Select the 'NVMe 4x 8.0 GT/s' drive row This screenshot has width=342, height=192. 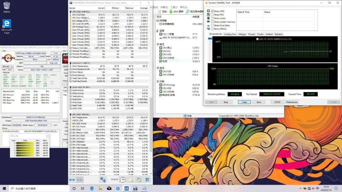[31, 131]
